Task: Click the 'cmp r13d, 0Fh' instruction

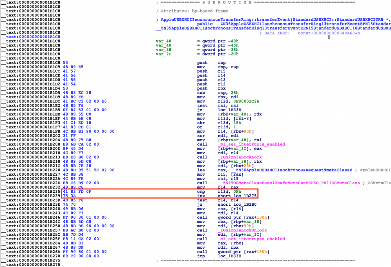Action: [219, 192]
